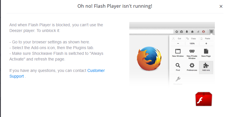
Task: Click the zoom out minus button
Action: coord(178,43)
